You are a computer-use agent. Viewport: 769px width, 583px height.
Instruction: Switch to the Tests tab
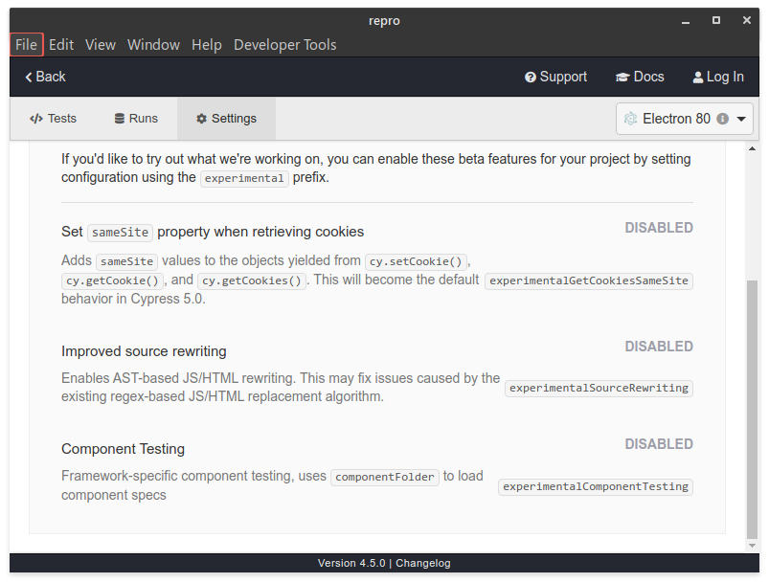(x=53, y=119)
